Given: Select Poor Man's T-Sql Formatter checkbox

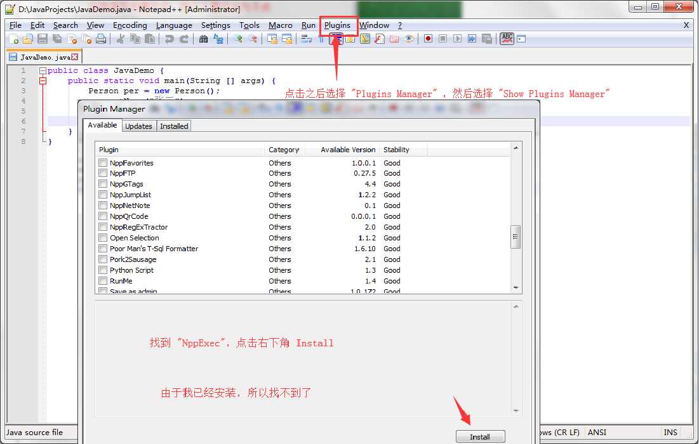Looking at the screenshot, I should click(103, 249).
